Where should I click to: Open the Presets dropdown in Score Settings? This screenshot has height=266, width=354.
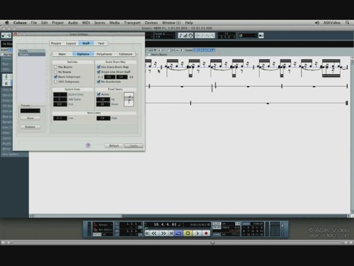(x=30, y=111)
